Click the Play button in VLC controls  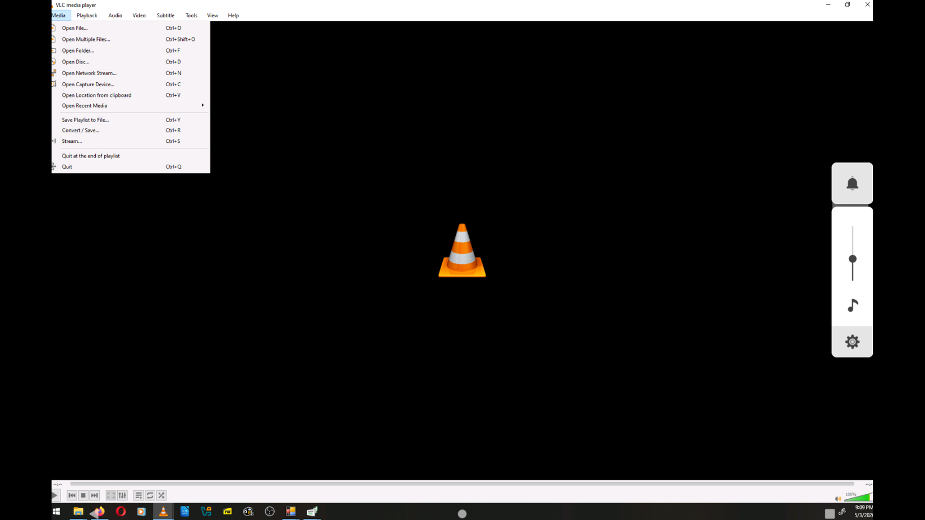point(55,495)
